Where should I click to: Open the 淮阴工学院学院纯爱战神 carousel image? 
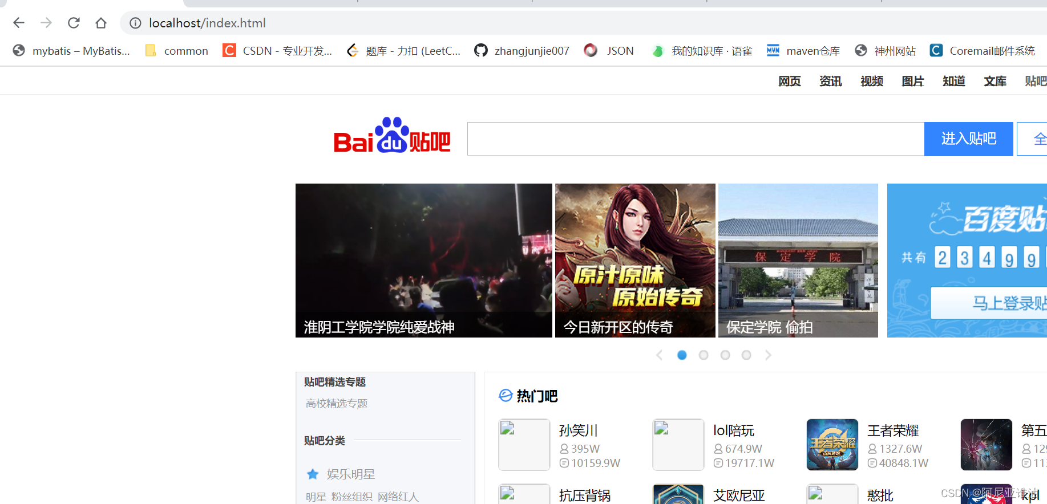point(424,261)
